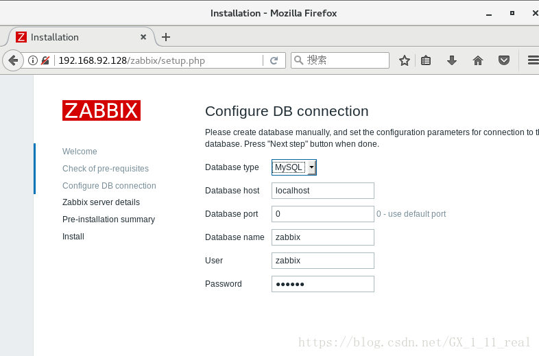Select Install step in sidebar
This screenshot has width=539, height=356.
(73, 237)
